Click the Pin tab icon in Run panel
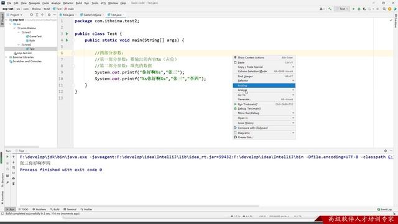 point(7,182)
